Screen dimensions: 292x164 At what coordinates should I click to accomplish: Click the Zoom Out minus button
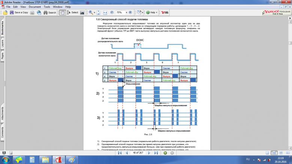tap(112, 12)
